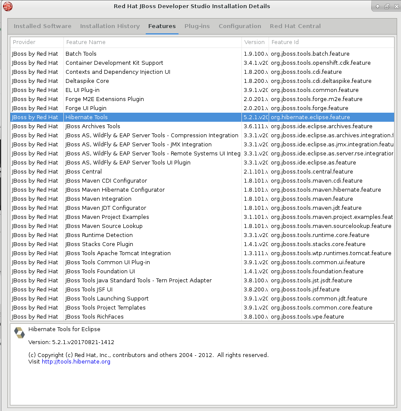
Task: Click feature id org.jboss.tools.openshift.cdk.feature
Action: (x=321, y=63)
